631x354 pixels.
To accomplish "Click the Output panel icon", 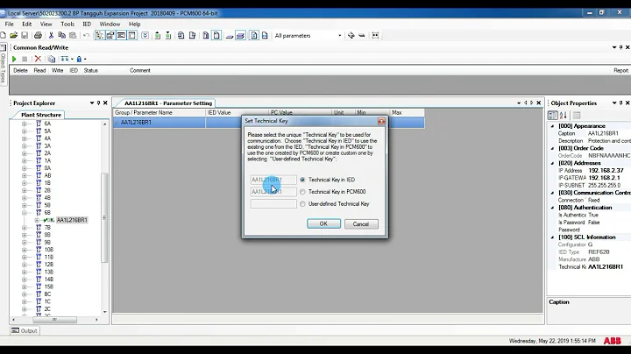I will pos(15,330).
